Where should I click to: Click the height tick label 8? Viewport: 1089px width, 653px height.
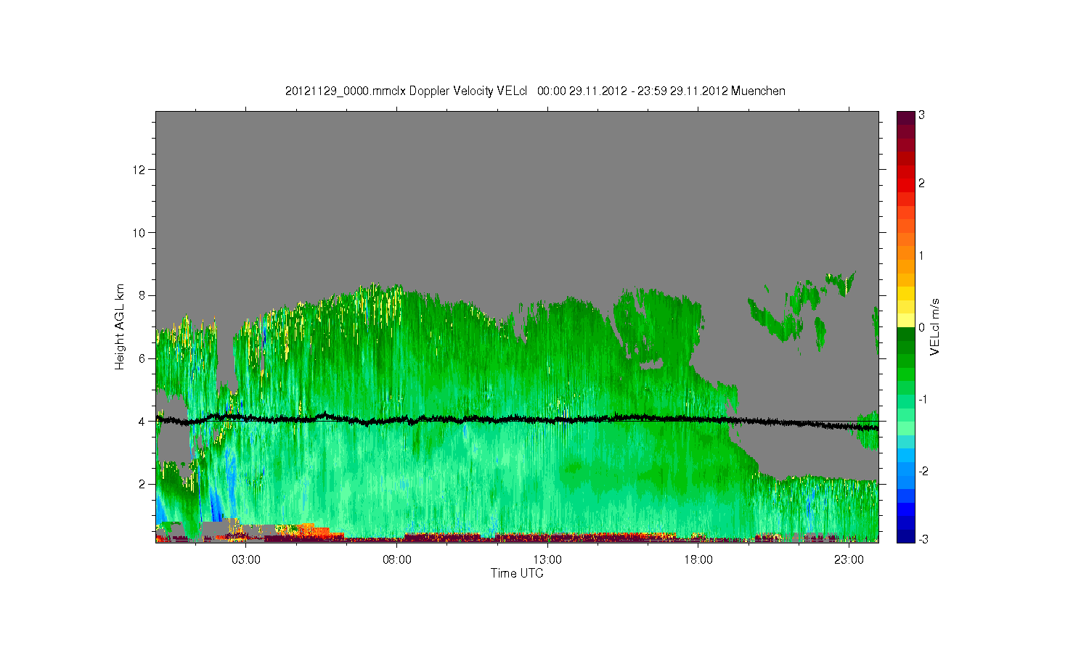pyautogui.click(x=143, y=295)
